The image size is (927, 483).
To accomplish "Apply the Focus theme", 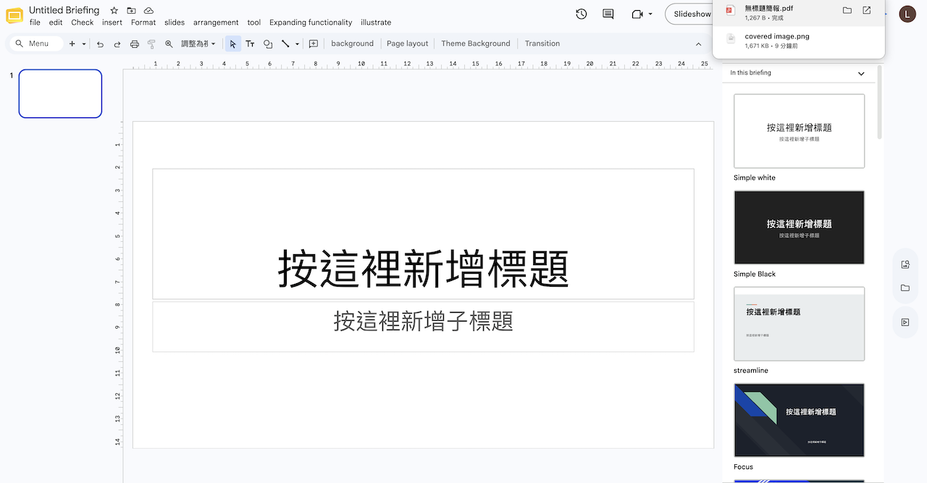I will coord(799,420).
